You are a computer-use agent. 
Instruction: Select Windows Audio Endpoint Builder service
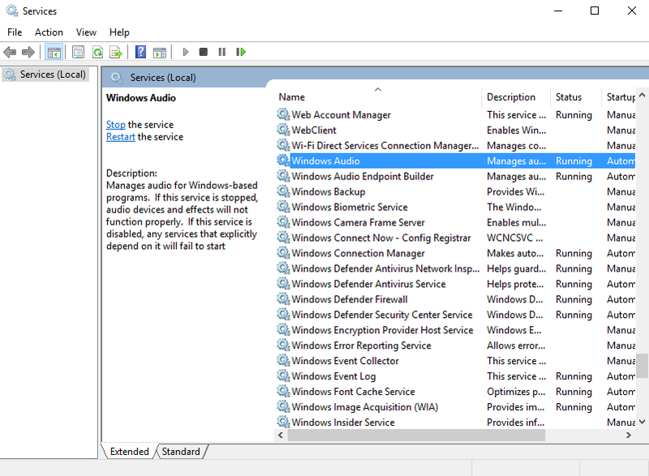455,176
